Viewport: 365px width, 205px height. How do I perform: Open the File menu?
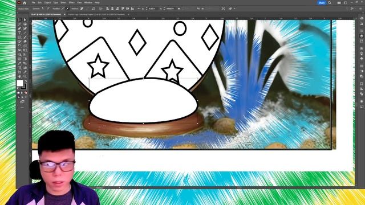[34, 2]
